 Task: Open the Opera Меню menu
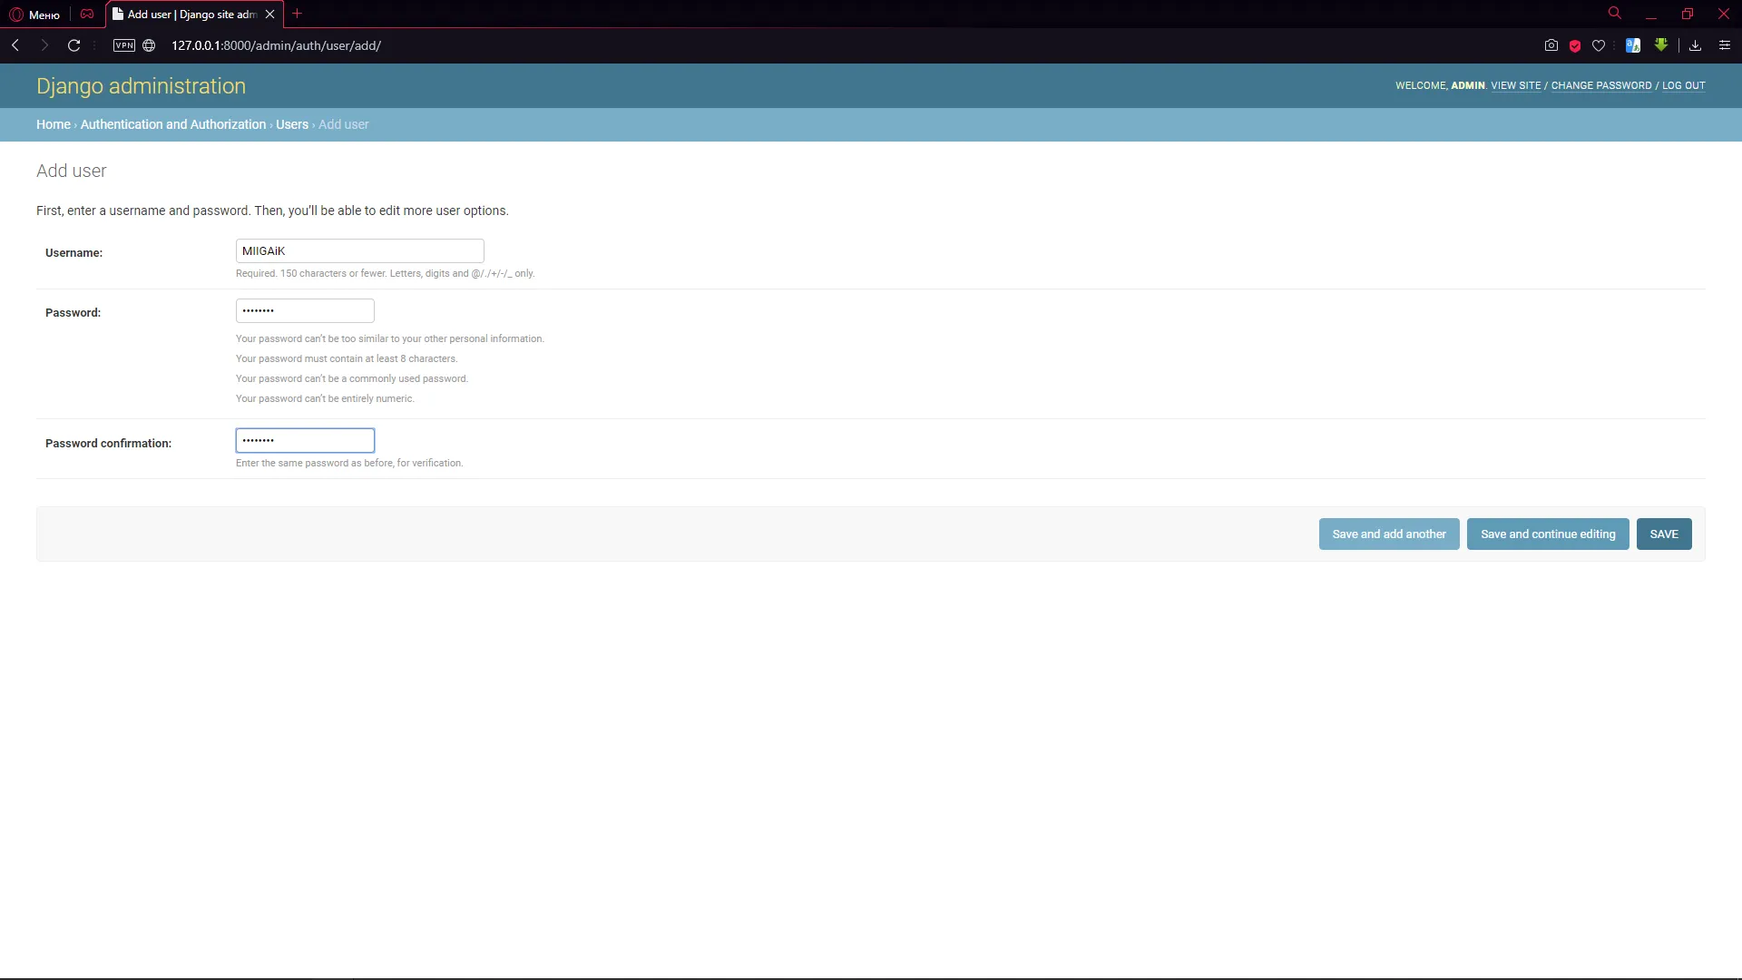34,15
